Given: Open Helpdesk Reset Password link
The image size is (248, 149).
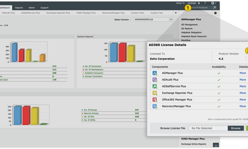Looking at the screenshot, I should coord(194,36).
